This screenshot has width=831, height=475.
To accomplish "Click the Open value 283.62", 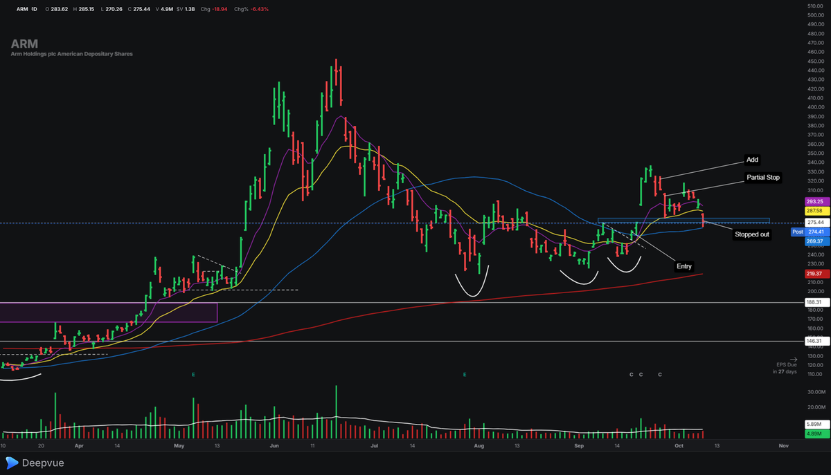I will (x=60, y=9).
